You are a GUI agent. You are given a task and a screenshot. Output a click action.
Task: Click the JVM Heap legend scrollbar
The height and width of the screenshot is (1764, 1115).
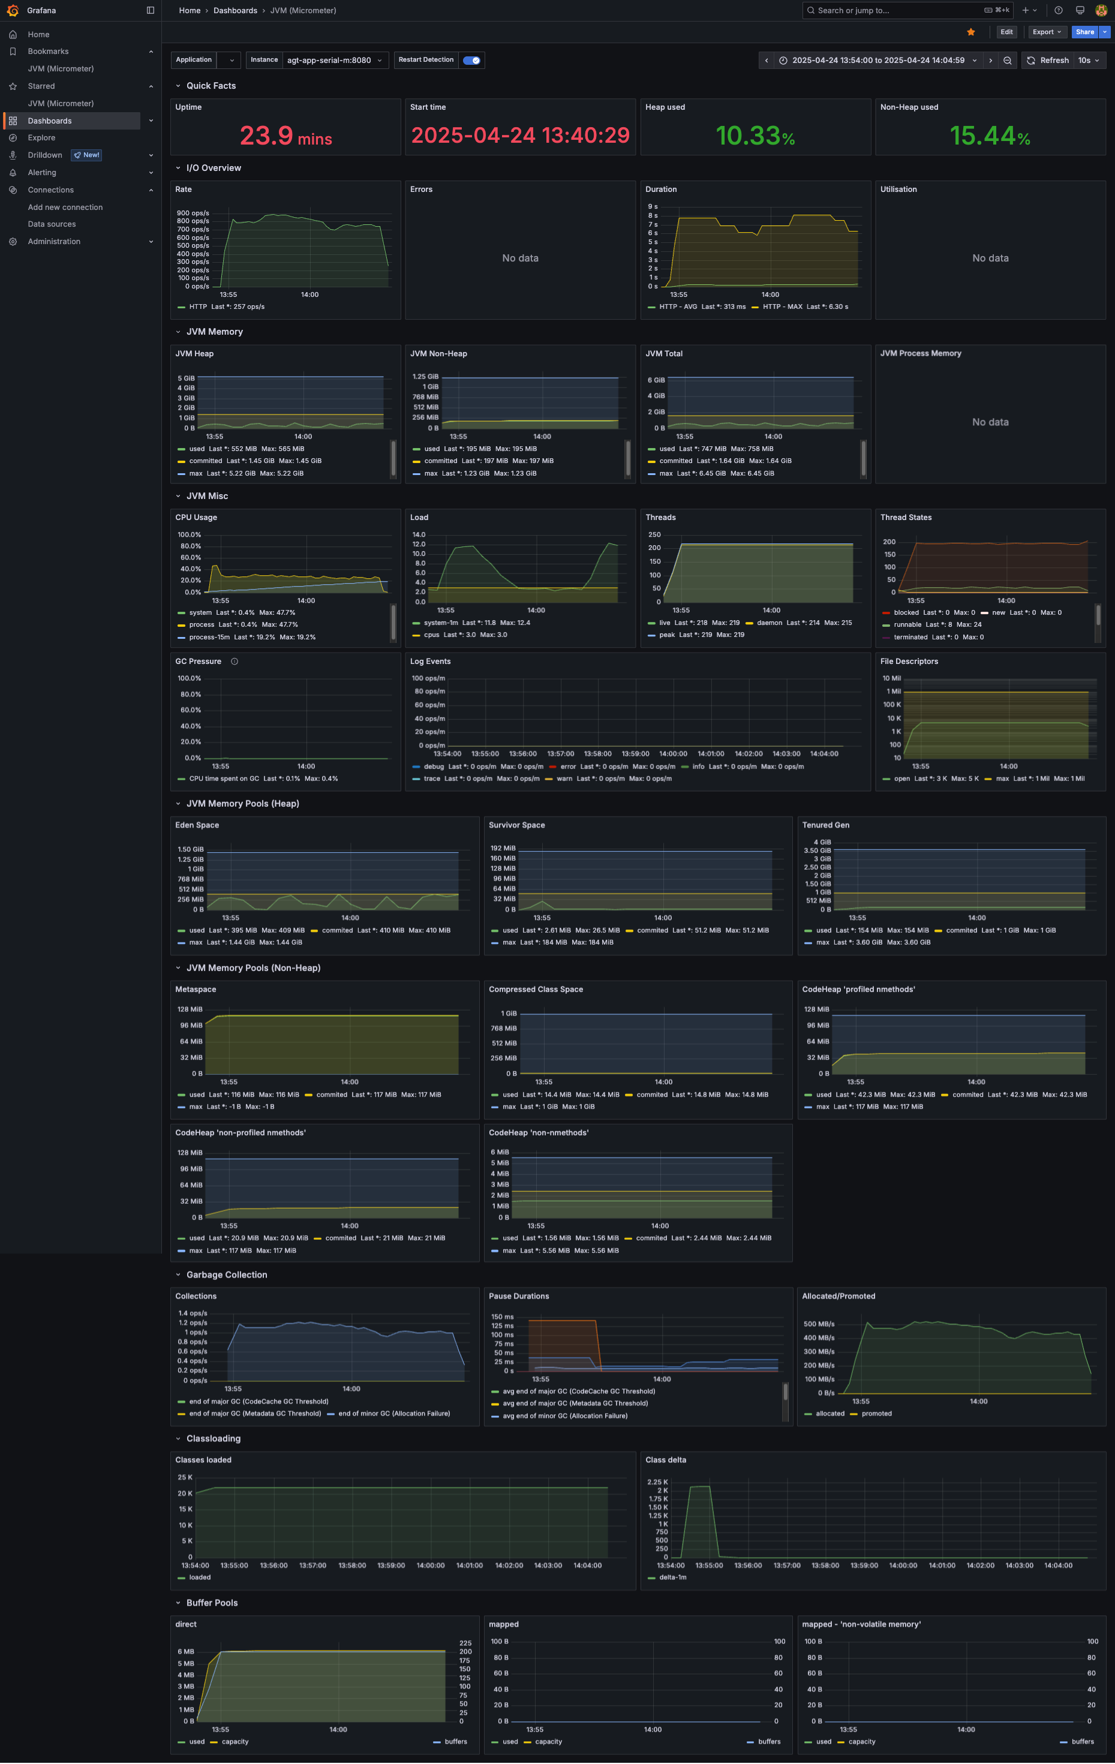[393, 459]
